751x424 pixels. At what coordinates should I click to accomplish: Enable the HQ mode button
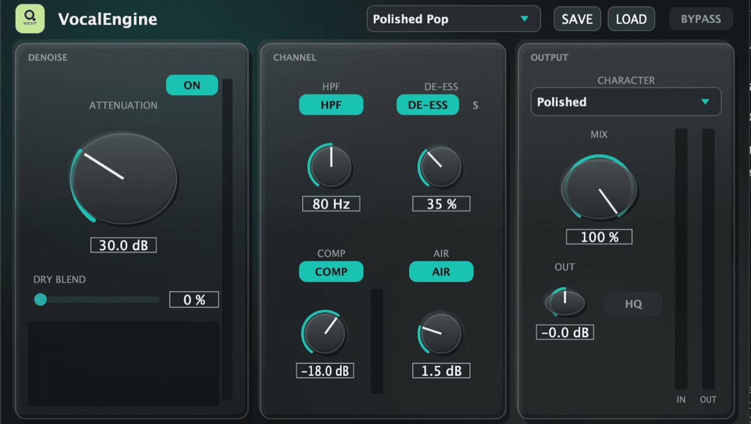pos(633,304)
